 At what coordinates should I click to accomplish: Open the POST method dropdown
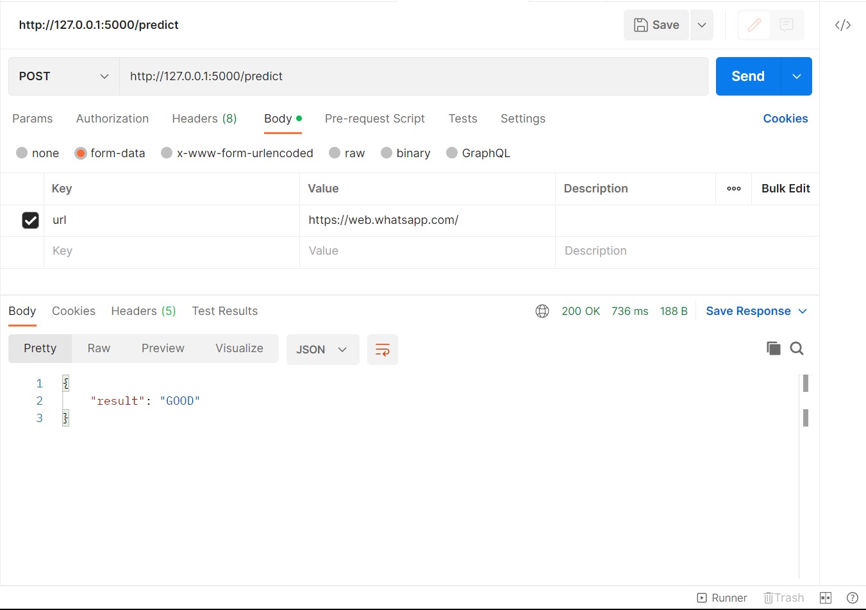pyautogui.click(x=64, y=76)
